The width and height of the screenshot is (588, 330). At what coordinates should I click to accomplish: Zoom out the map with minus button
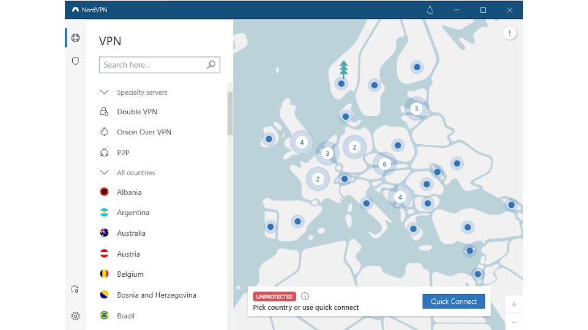point(514,322)
